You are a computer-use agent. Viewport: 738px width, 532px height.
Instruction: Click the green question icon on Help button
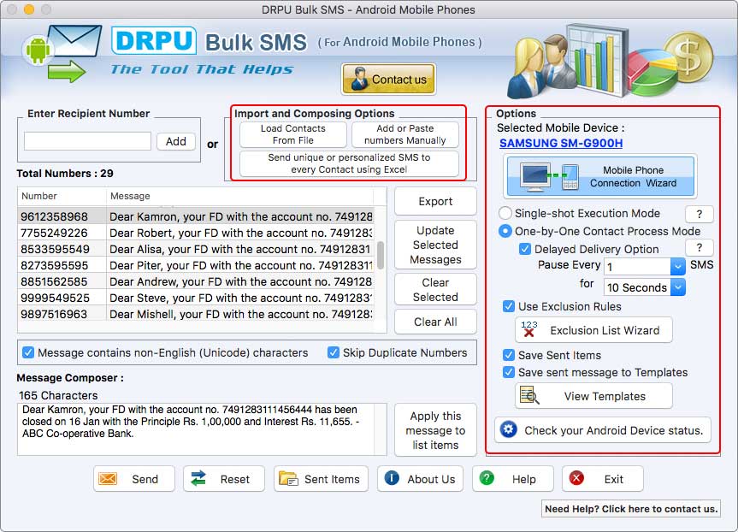click(x=487, y=478)
